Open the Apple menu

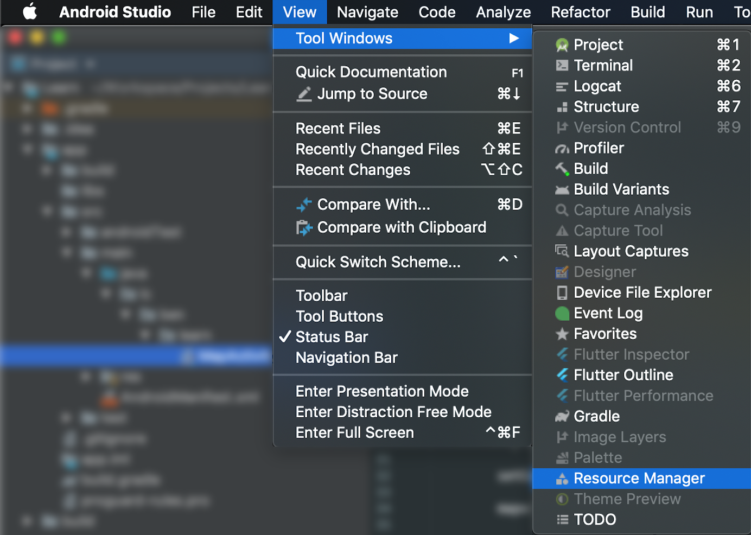30,11
